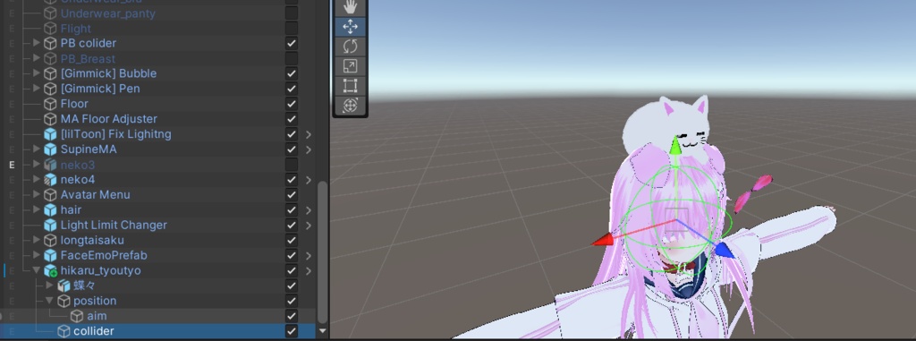Expand the FaceEmoPrefab tree item
916x341 pixels.
37,255
